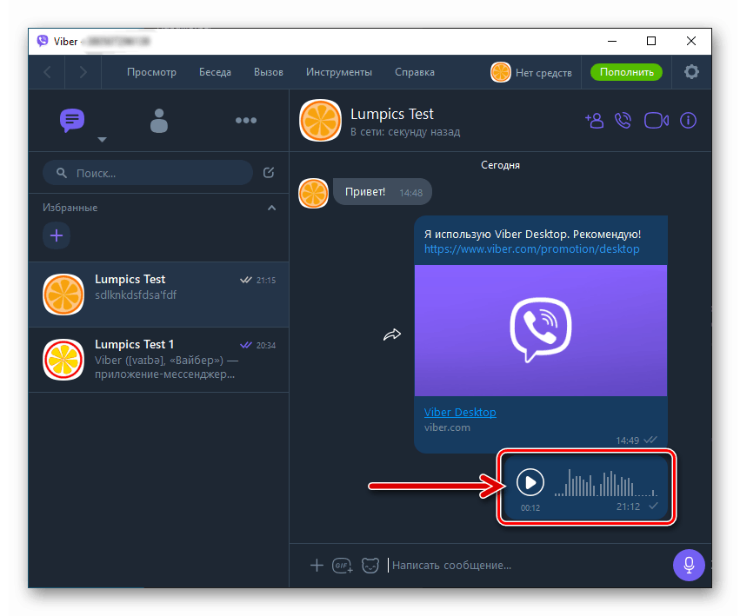The height and width of the screenshot is (616, 740).
Task: Go forward with right arrow
Action: pyautogui.click(x=83, y=72)
